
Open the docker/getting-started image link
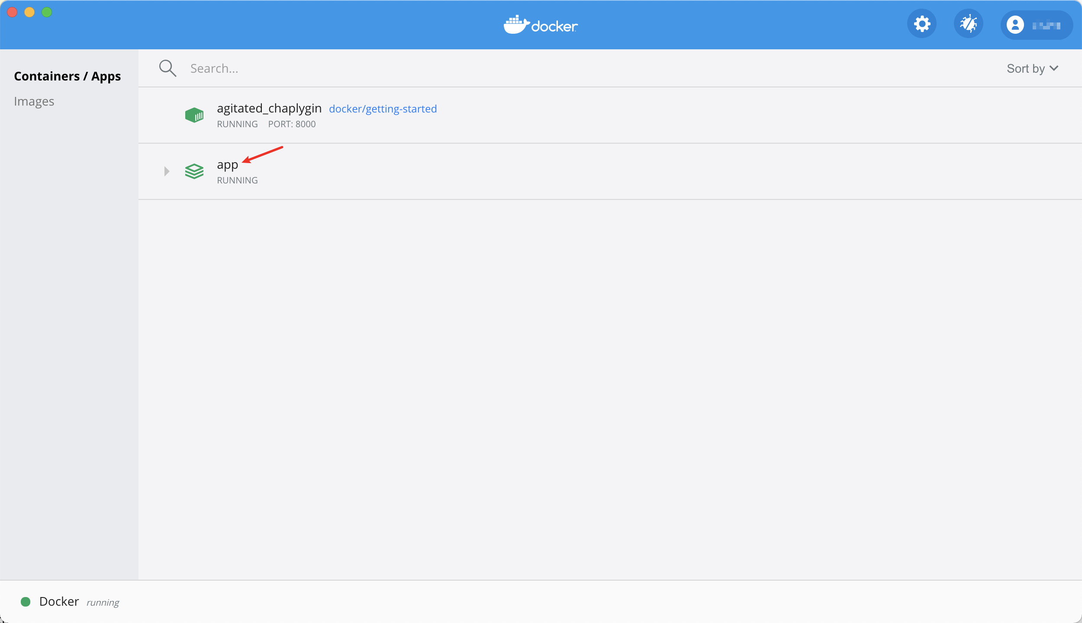[383, 109]
